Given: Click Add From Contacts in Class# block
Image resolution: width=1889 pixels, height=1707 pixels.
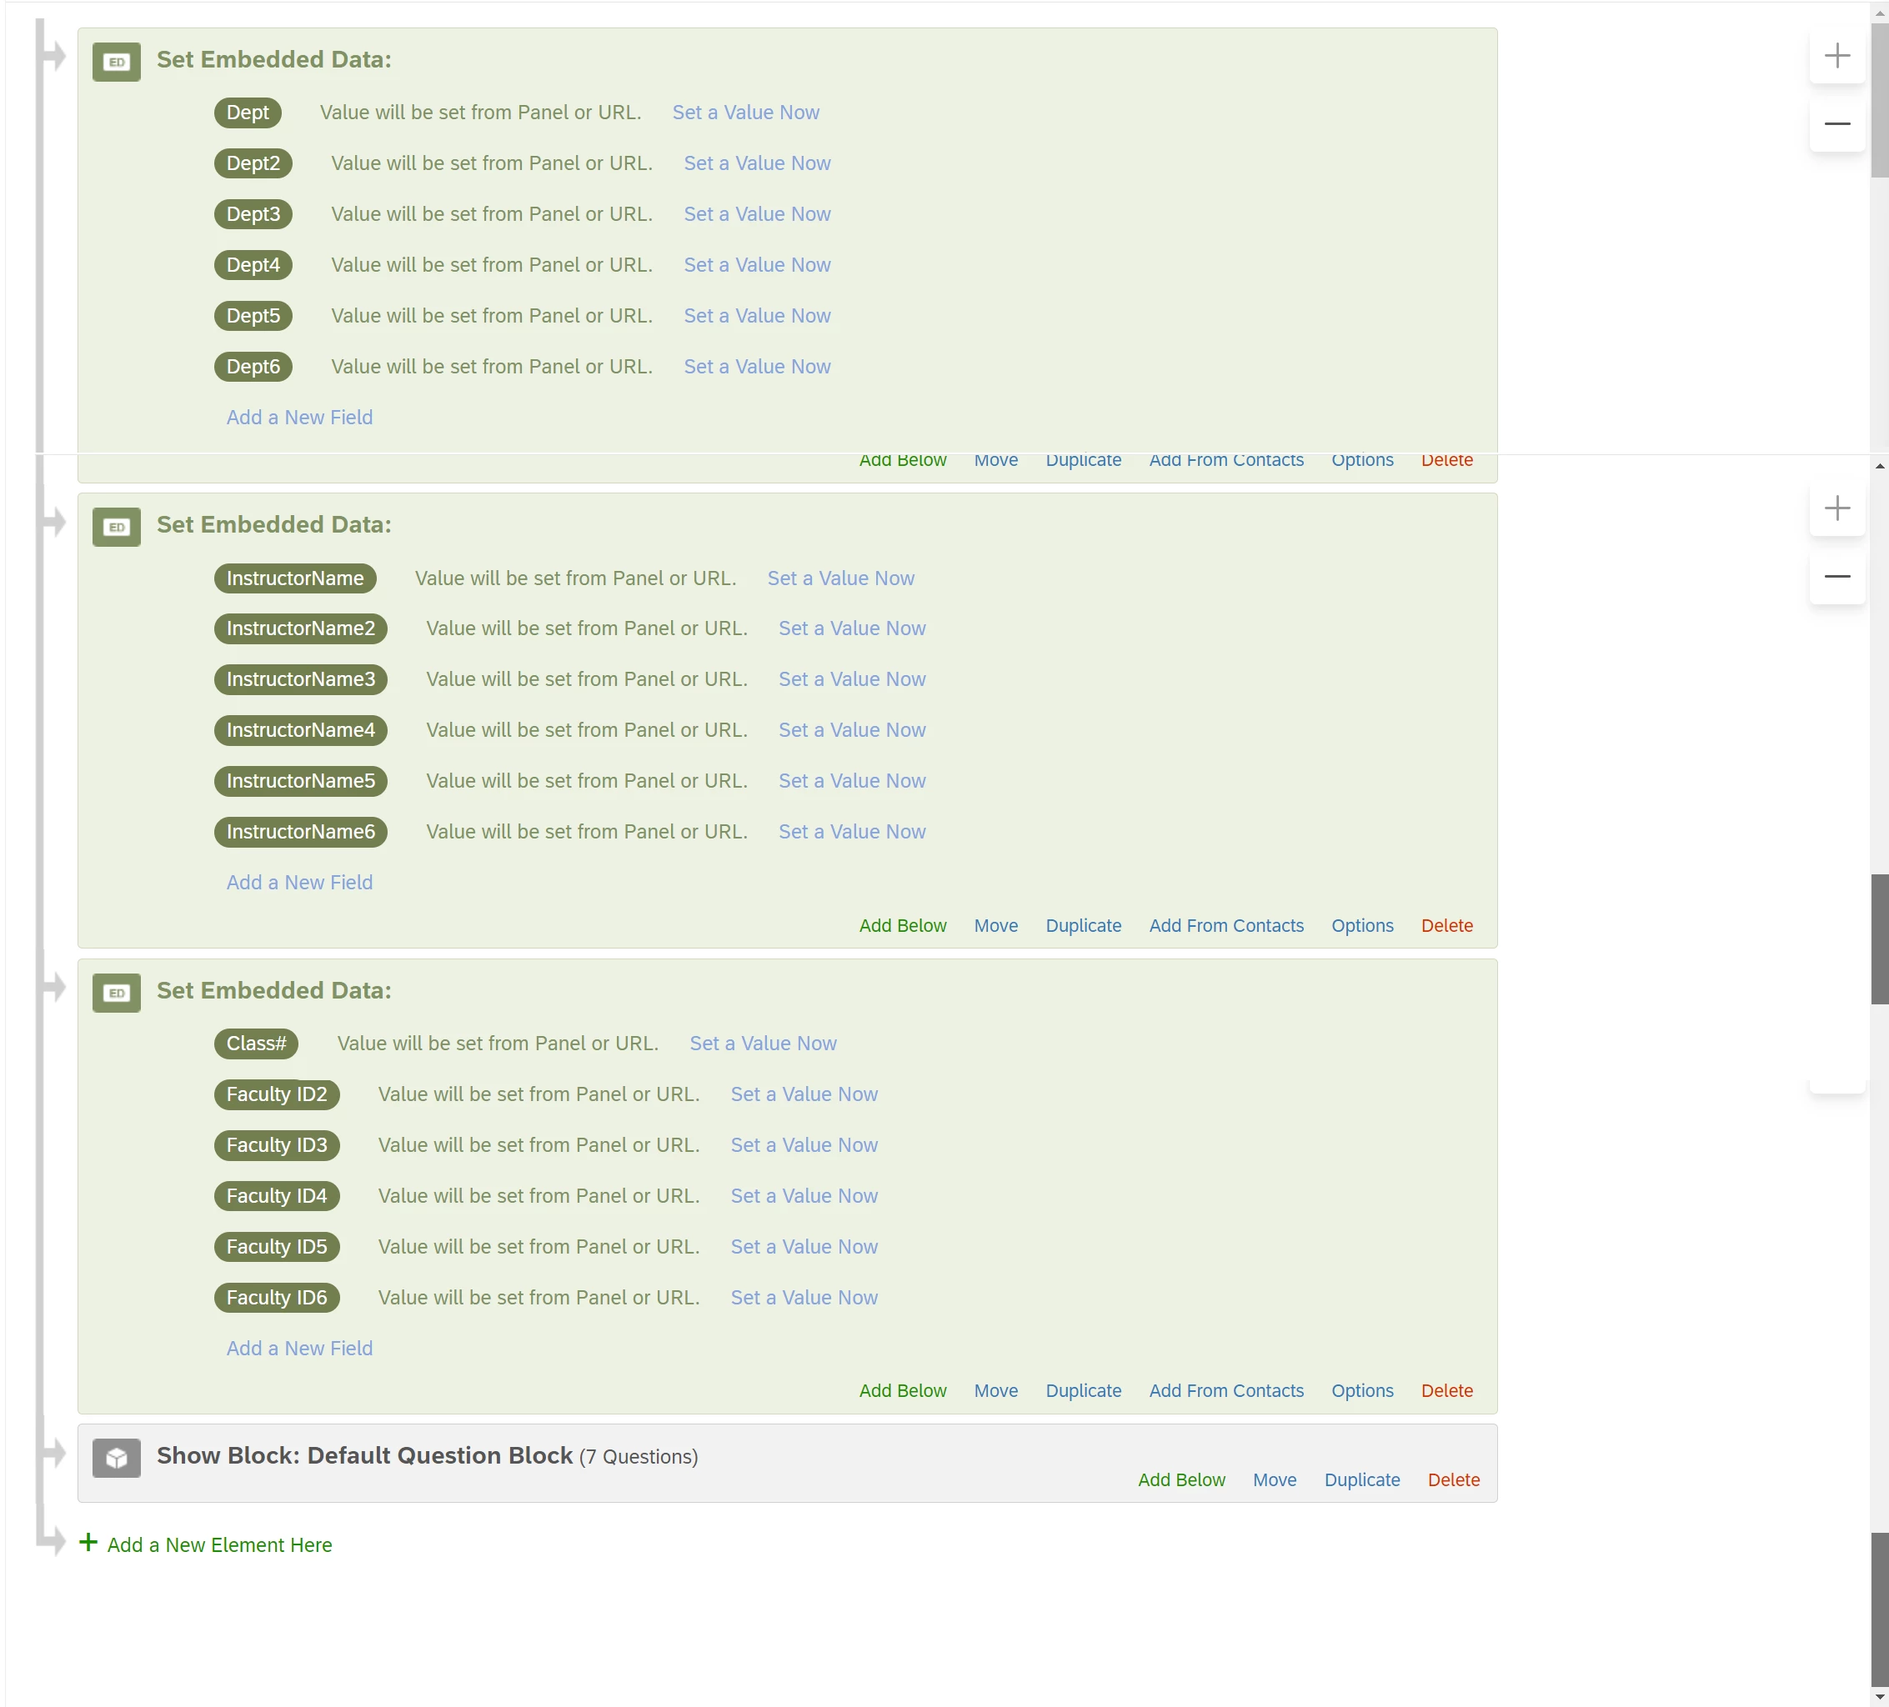Looking at the screenshot, I should 1225,1391.
